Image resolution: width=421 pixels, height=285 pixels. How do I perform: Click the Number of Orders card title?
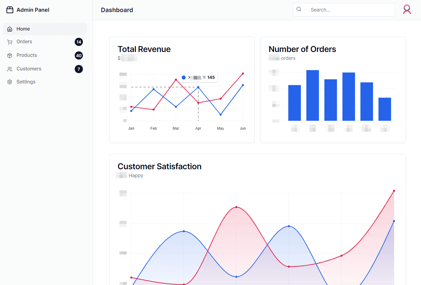click(x=302, y=49)
